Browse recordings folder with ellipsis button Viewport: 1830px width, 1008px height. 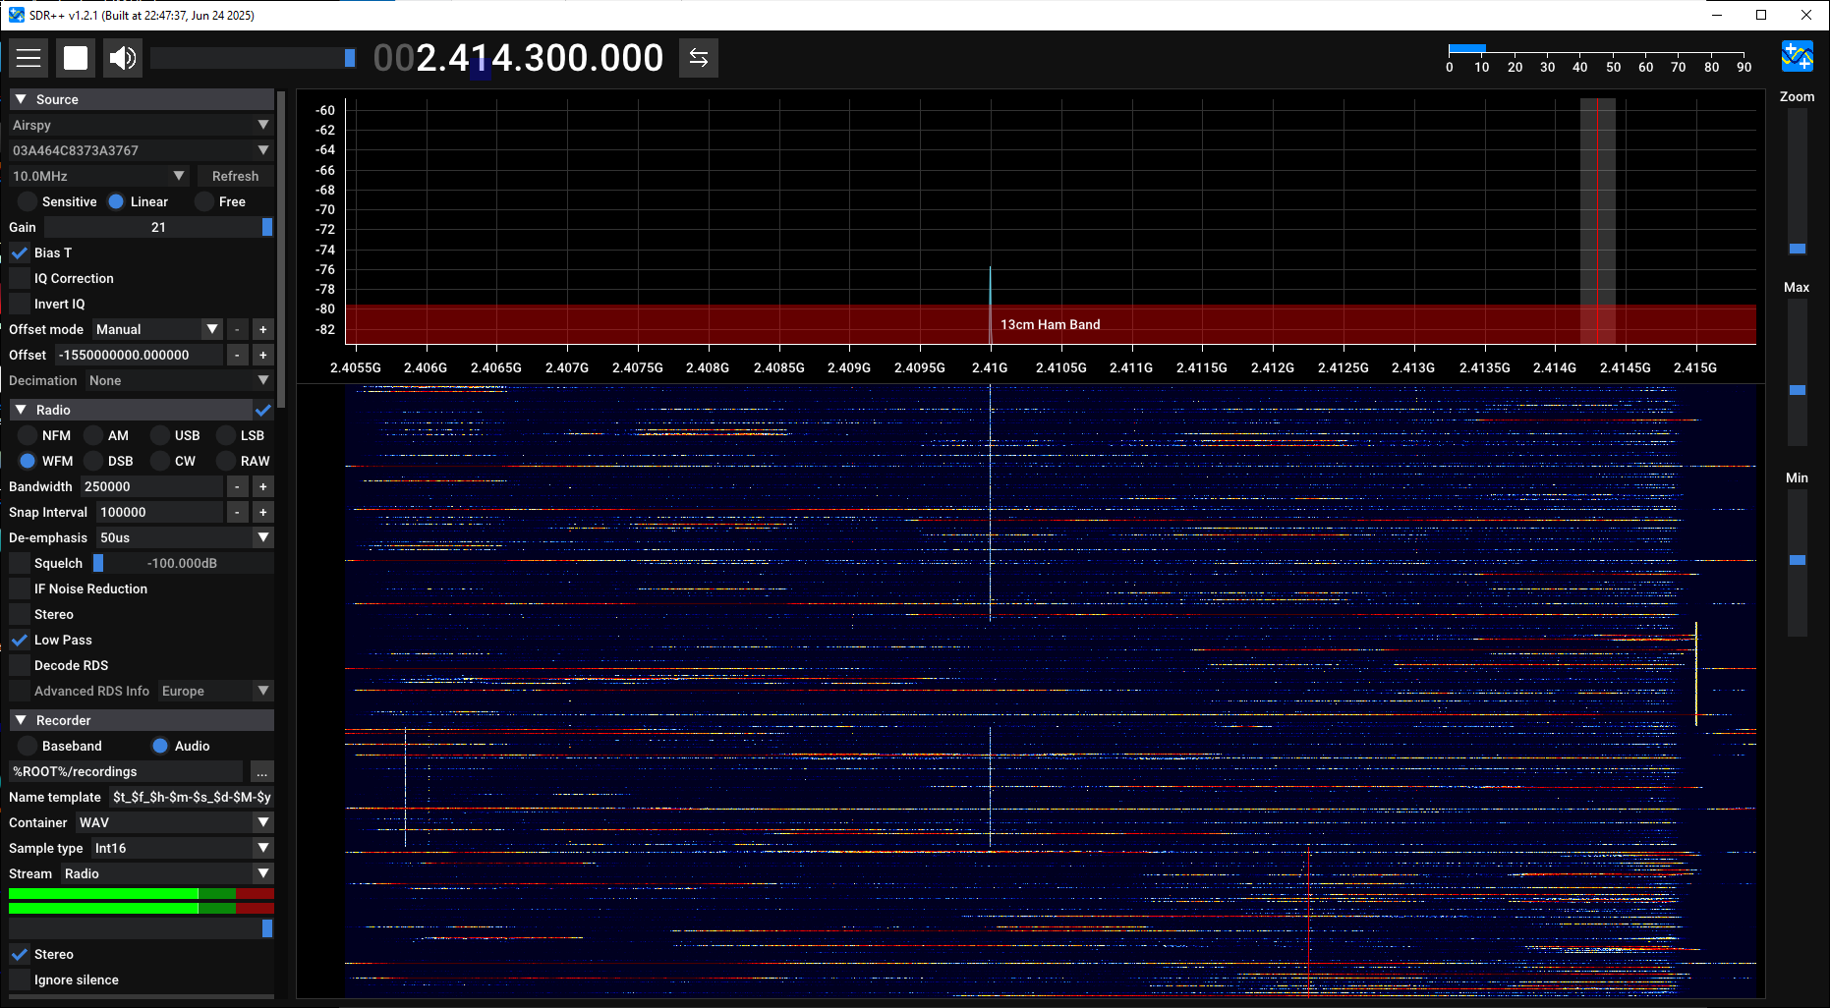click(x=261, y=771)
